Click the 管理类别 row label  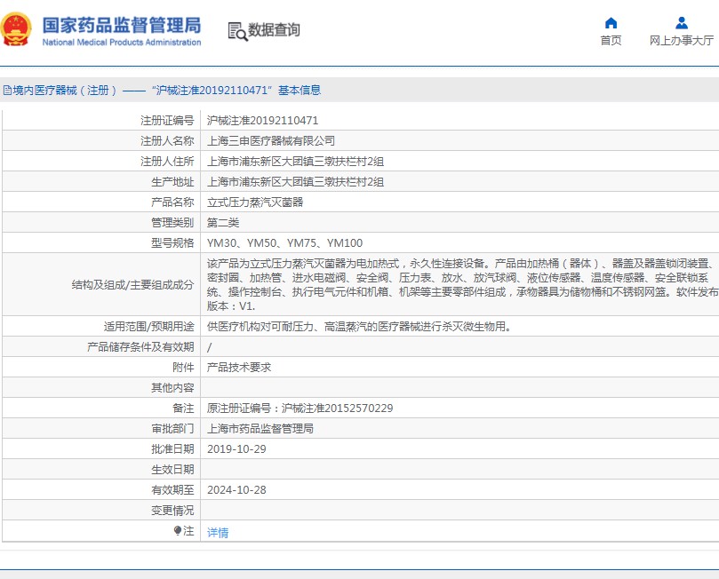pyautogui.click(x=173, y=223)
